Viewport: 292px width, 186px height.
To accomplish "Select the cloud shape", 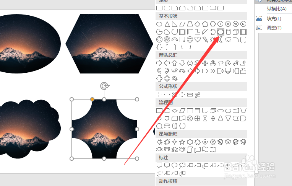I will point(228,39).
